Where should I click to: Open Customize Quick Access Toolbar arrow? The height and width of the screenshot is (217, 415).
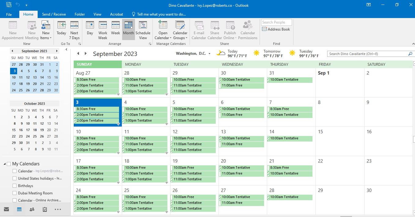click(x=26, y=5)
